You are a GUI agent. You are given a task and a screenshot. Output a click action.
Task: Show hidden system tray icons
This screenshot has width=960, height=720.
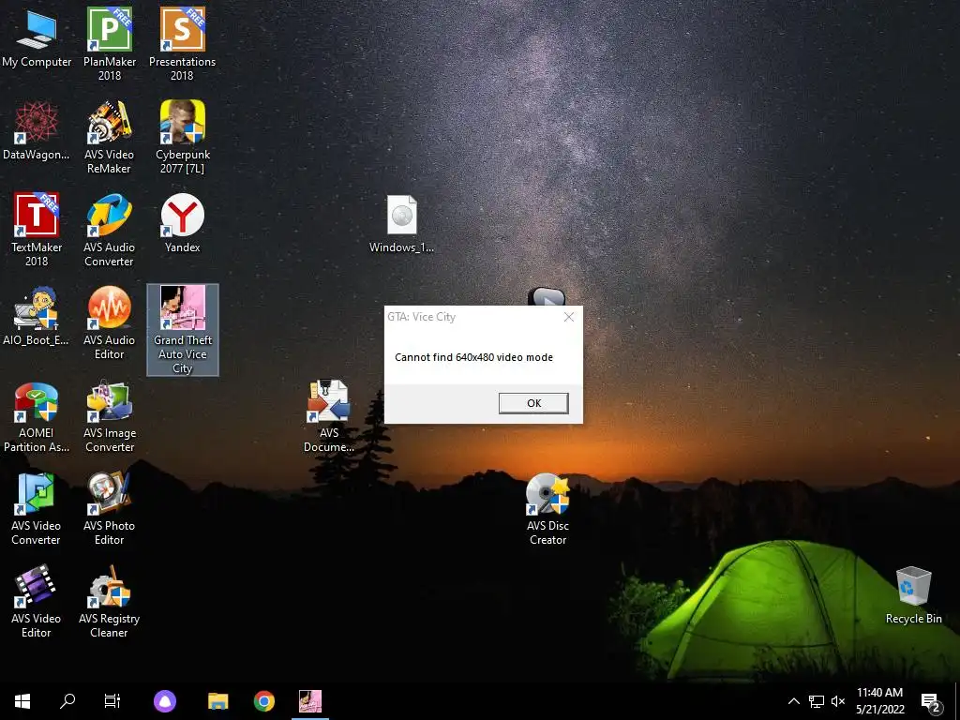(x=793, y=701)
